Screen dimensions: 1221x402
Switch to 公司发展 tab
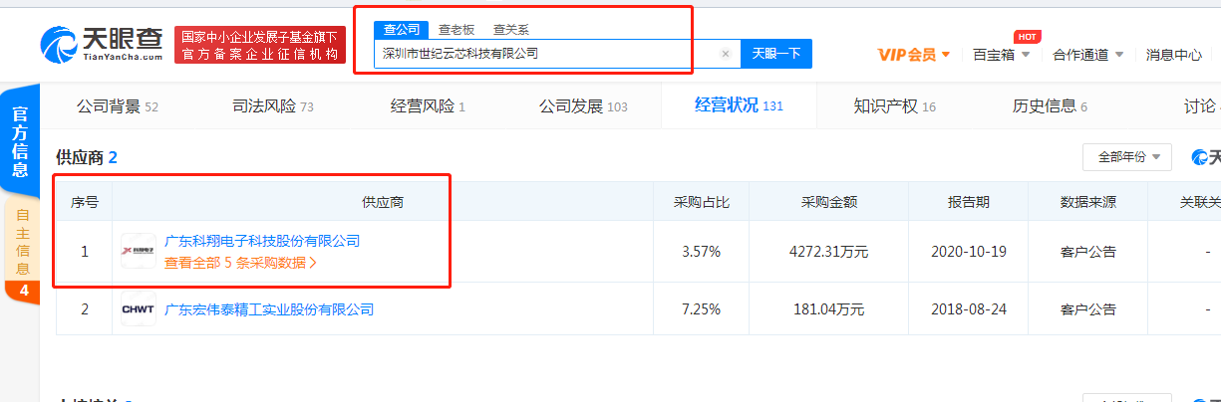pos(583,105)
